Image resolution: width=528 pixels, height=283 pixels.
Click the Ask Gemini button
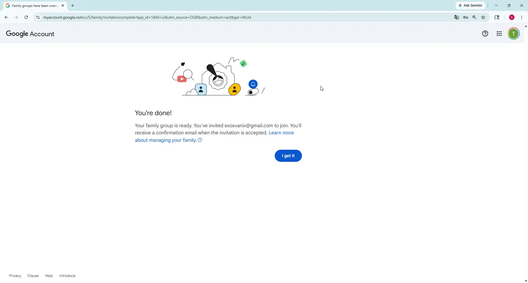click(x=471, y=5)
